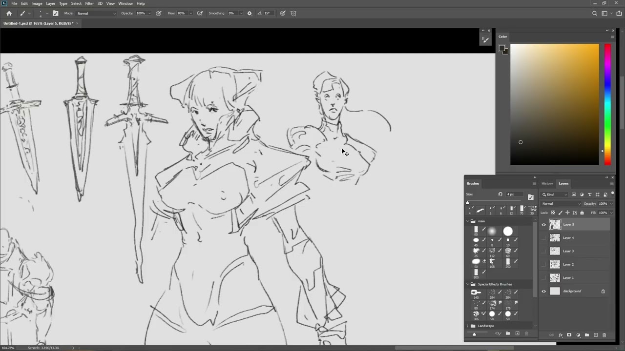Hide the Background layer eye

544,291
